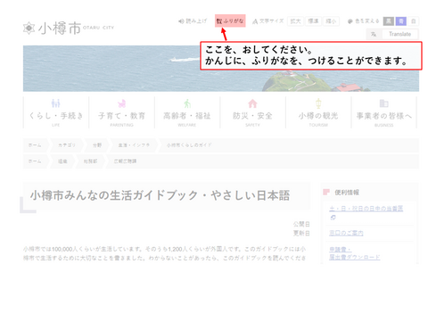The width and height of the screenshot is (428, 321).
Task: Click the 小樽市くらしのガイド breadcrumb
Action: click(x=189, y=145)
